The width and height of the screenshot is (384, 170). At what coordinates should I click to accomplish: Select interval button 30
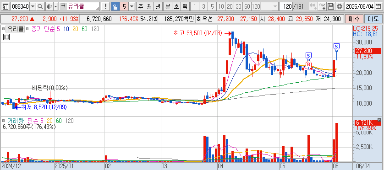point(239,6)
